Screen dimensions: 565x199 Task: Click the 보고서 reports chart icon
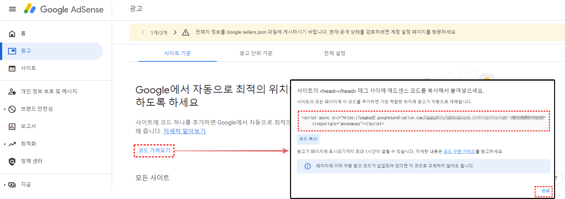tap(12, 126)
